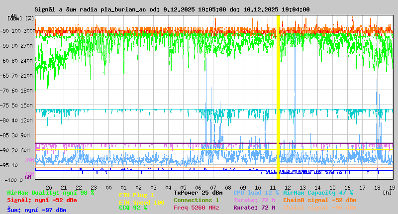
Task: Click the green 'CCQ 92 %' legend
Action: [x=133, y=208]
